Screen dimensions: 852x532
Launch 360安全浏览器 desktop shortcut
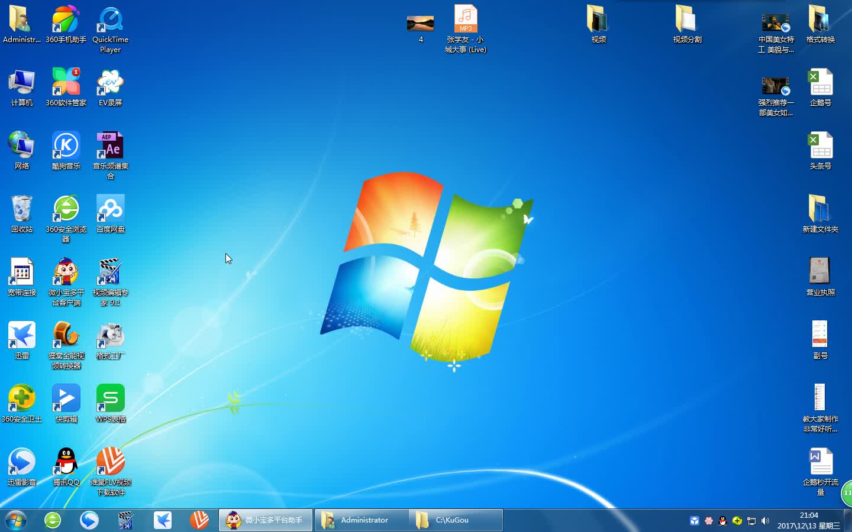tap(66, 219)
